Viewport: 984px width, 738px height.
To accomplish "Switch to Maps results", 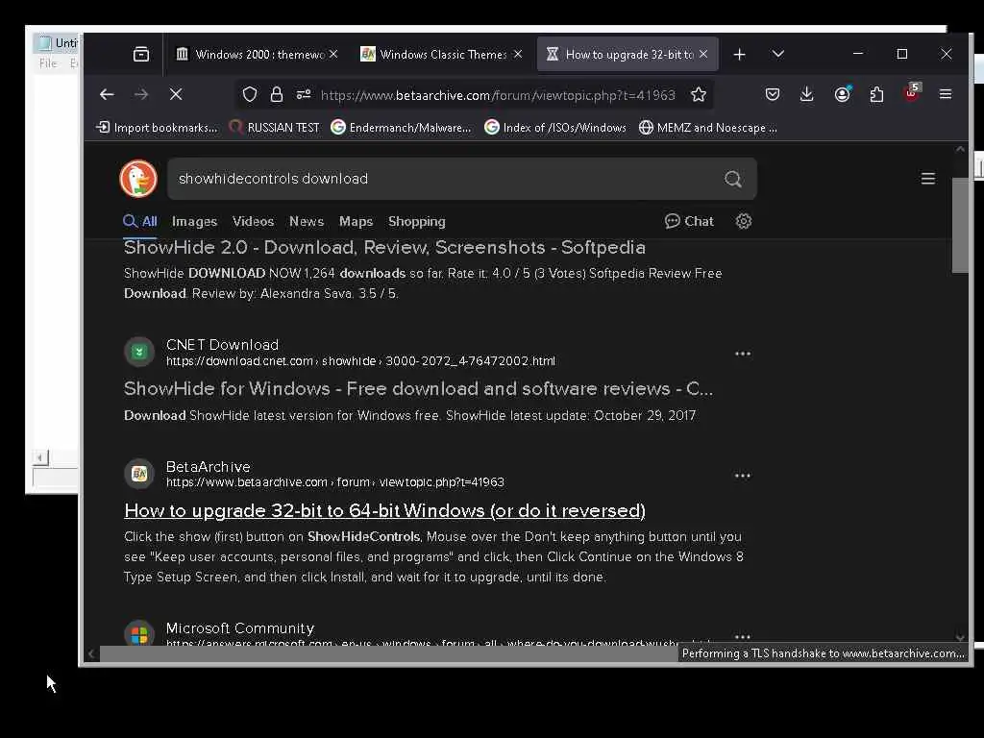I will pyautogui.click(x=356, y=222).
